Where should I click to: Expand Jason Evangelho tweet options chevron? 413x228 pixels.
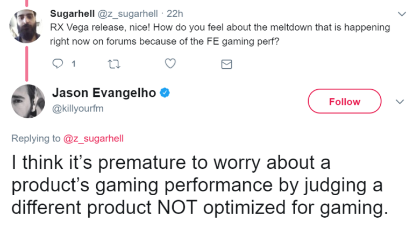click(400, 102)
